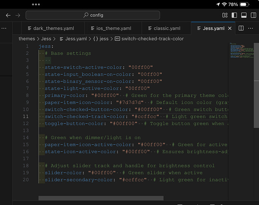259x205 pixels.
Task: Click the split editor icon
Action: click(x=241, y=28)
